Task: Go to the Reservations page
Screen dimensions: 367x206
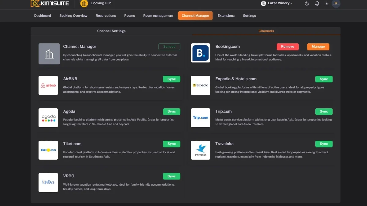Action: click(x=106, y=16)
